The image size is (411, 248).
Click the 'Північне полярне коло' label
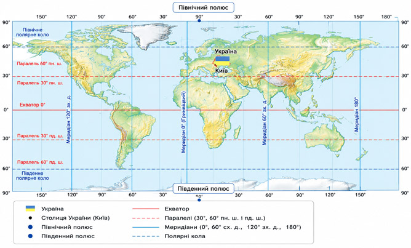[x=33, y=32]
